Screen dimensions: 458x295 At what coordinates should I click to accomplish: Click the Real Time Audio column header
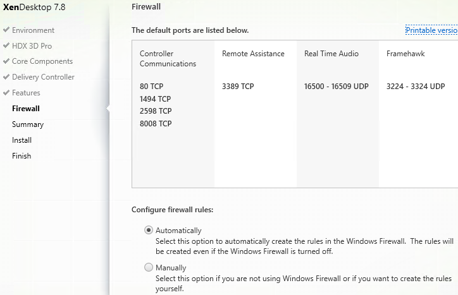point(331,54)
